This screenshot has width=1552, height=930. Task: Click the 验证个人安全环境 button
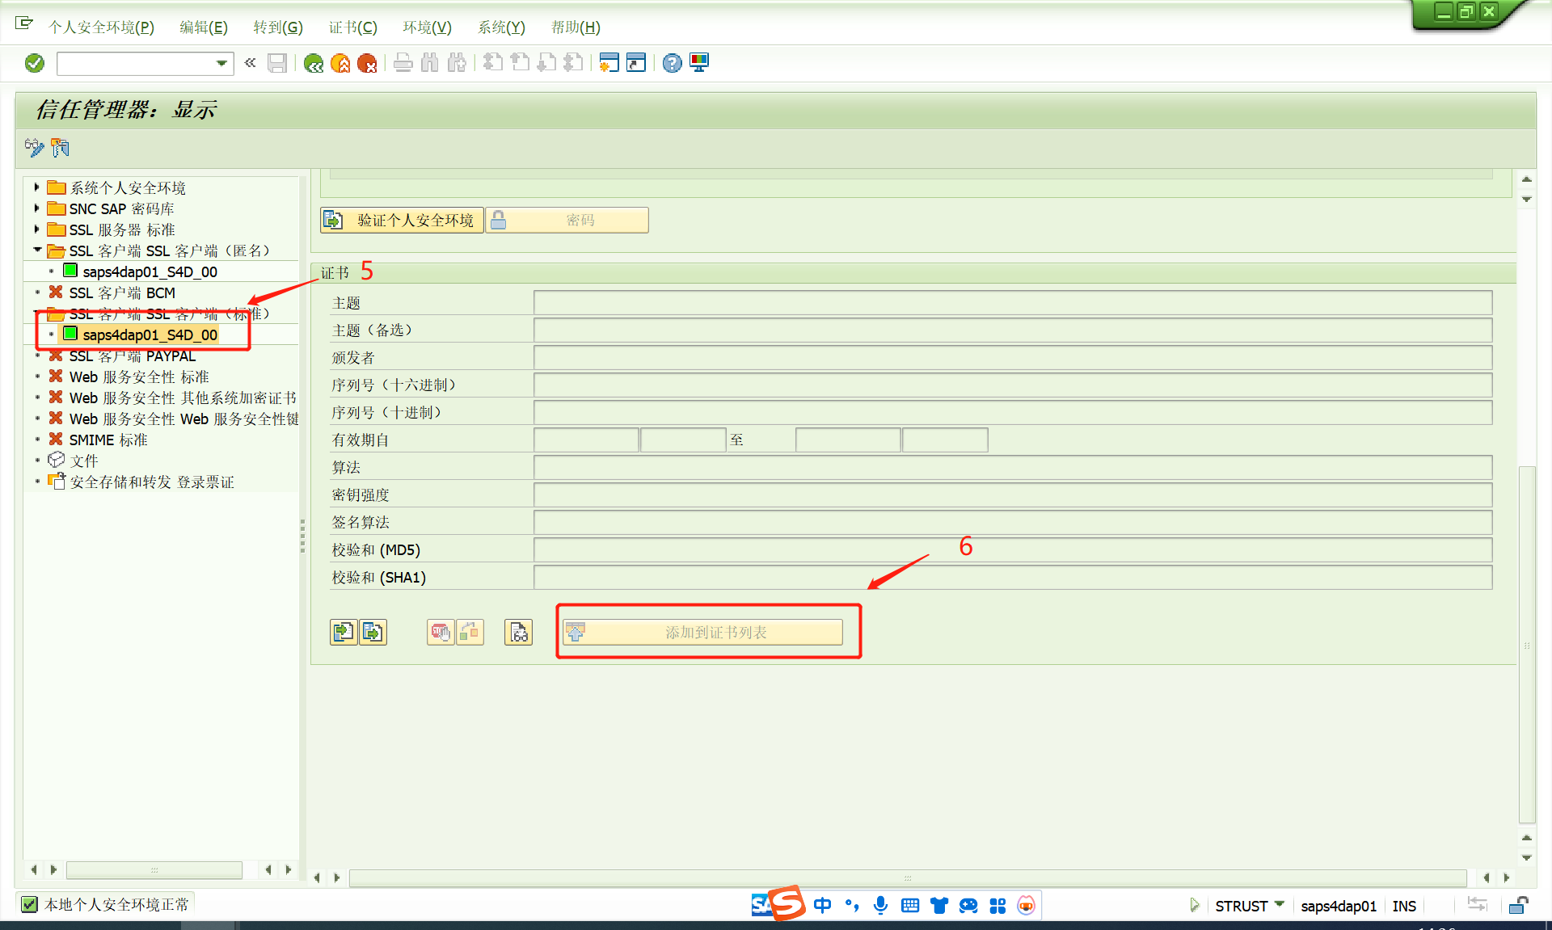[x=402, y=220]
